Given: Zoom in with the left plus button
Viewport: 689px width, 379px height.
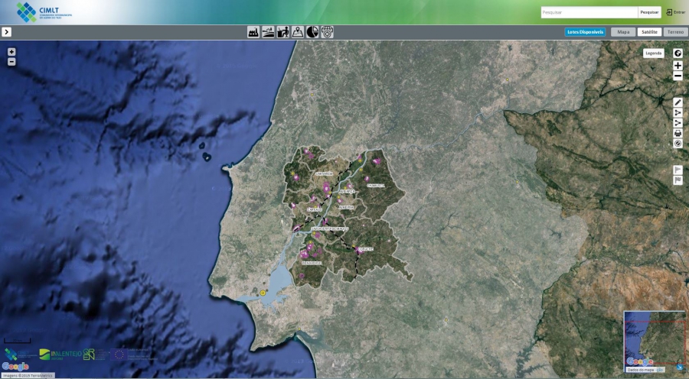Looking at the screenshot, I should [x=11, y=52].
